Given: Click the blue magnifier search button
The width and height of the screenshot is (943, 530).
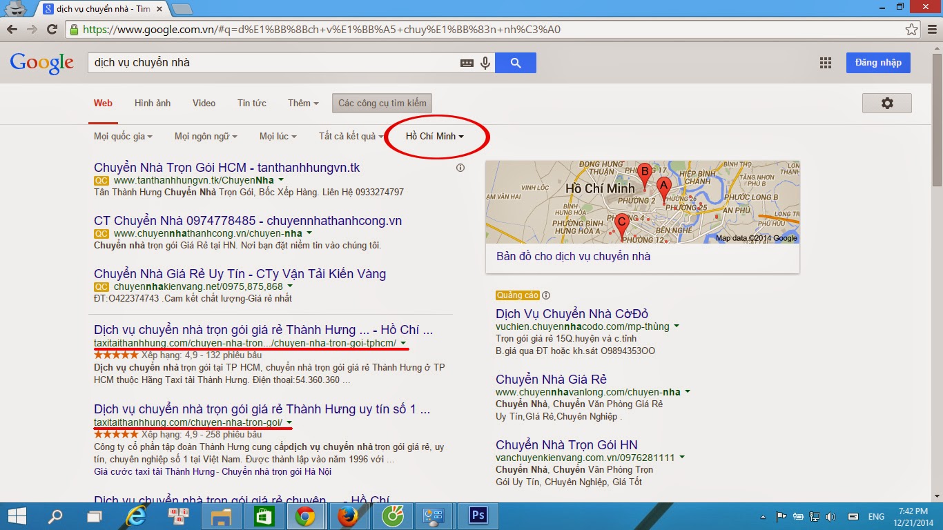Looking at the screenshot, I should 516,63.
